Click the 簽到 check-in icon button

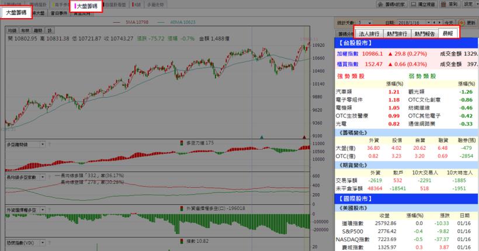pyautogui.click(x=450, y=4)
